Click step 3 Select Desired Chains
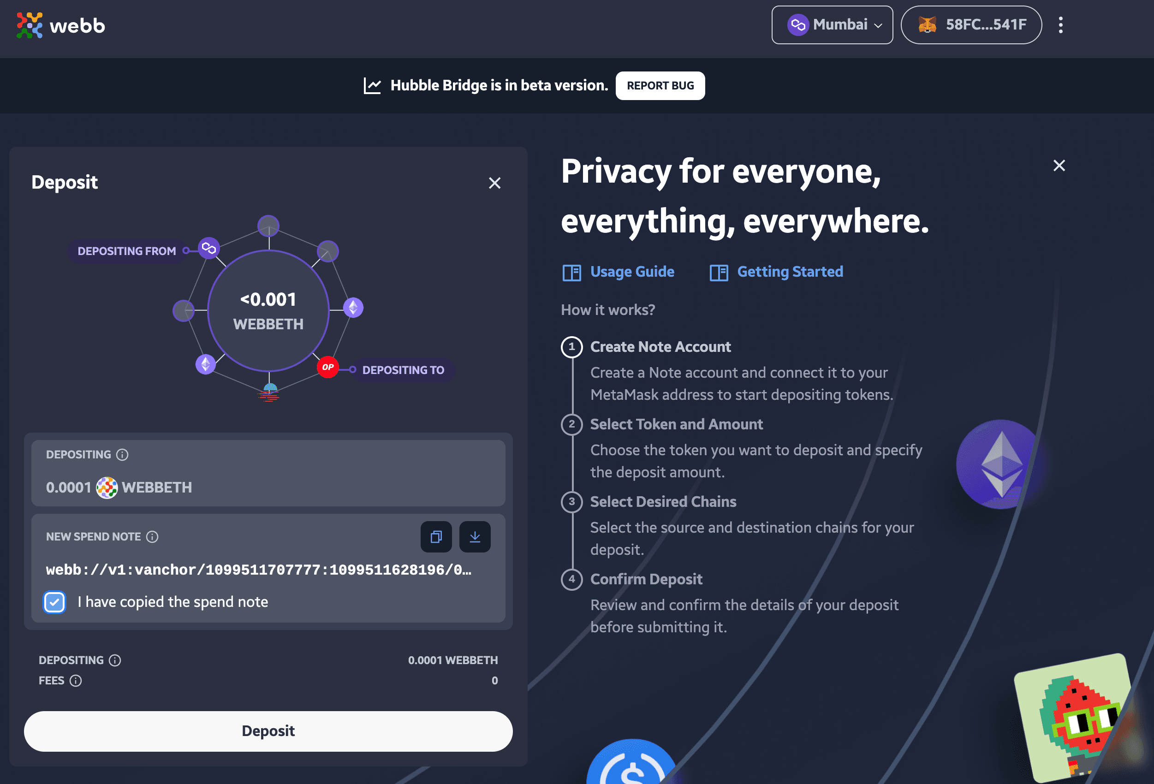Screen dimensions: 1154x784 663,501
